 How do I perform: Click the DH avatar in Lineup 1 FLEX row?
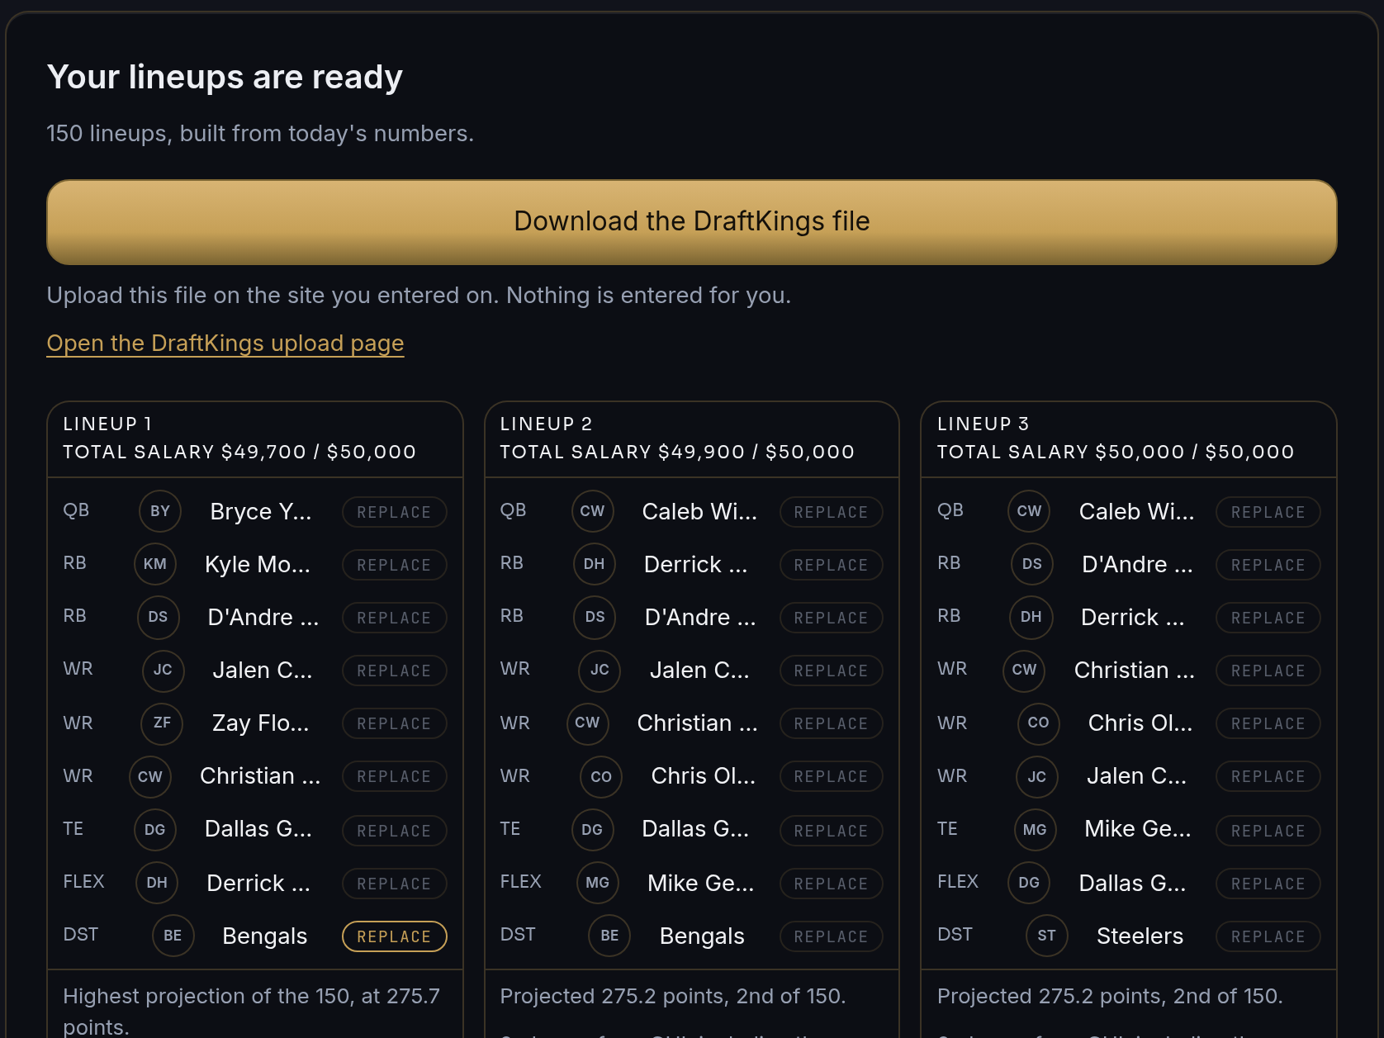pyautogui.click(x=157, y=883)
